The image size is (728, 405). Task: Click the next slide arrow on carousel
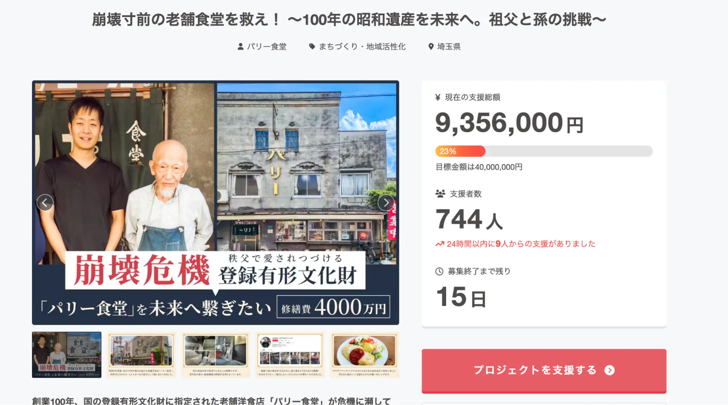point(386,202)
